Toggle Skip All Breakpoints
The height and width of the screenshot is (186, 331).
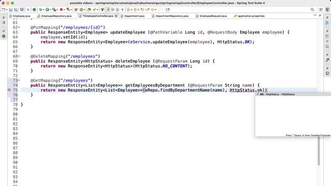[28, 10]
